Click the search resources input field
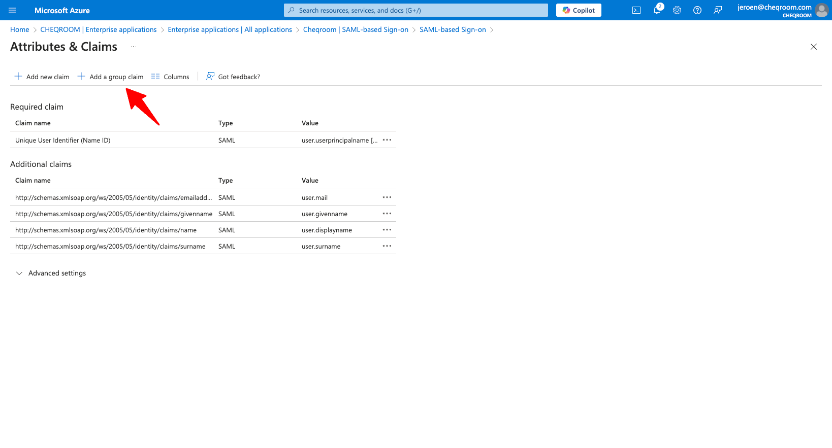Screen dimensions: 832x448 point(417,10)
